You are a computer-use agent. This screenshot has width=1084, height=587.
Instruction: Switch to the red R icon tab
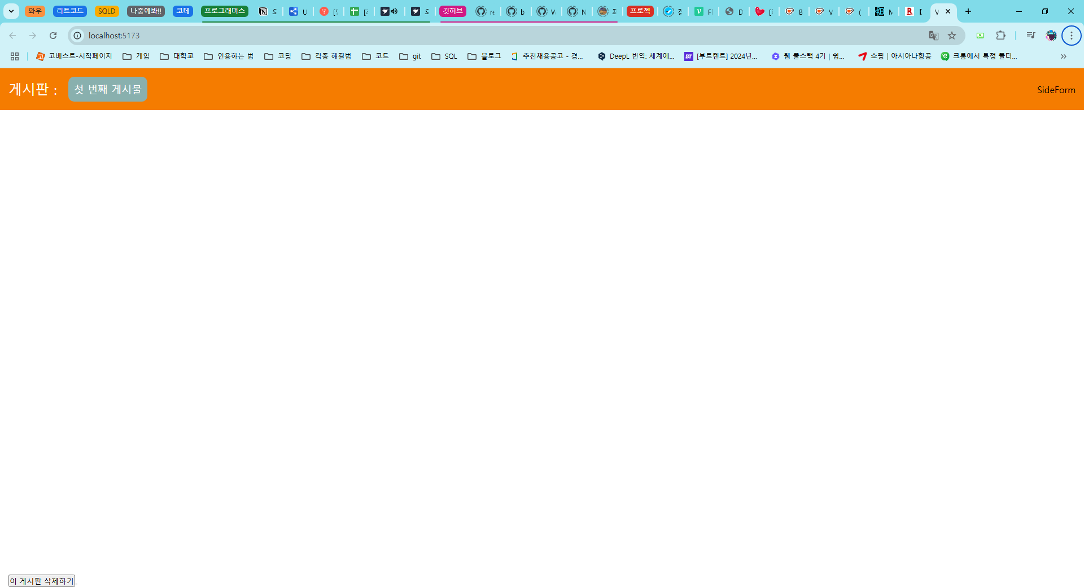click(913, 11)
